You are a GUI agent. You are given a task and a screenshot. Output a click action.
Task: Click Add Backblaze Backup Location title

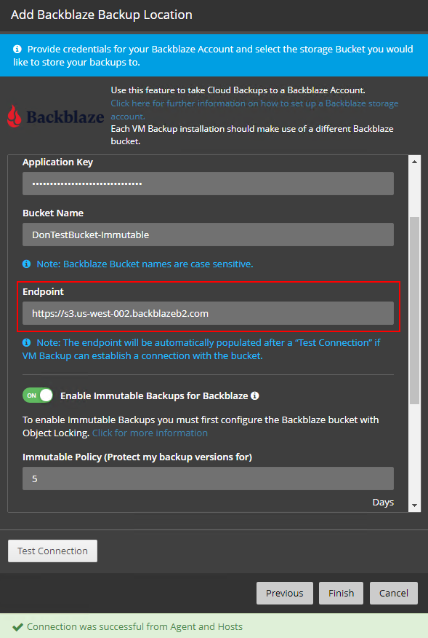pyautogui.click(x=102, y=15)
